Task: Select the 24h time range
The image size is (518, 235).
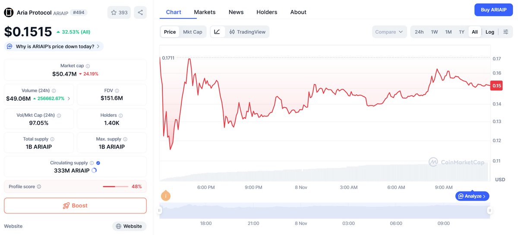Action: (x=419, y=32)
